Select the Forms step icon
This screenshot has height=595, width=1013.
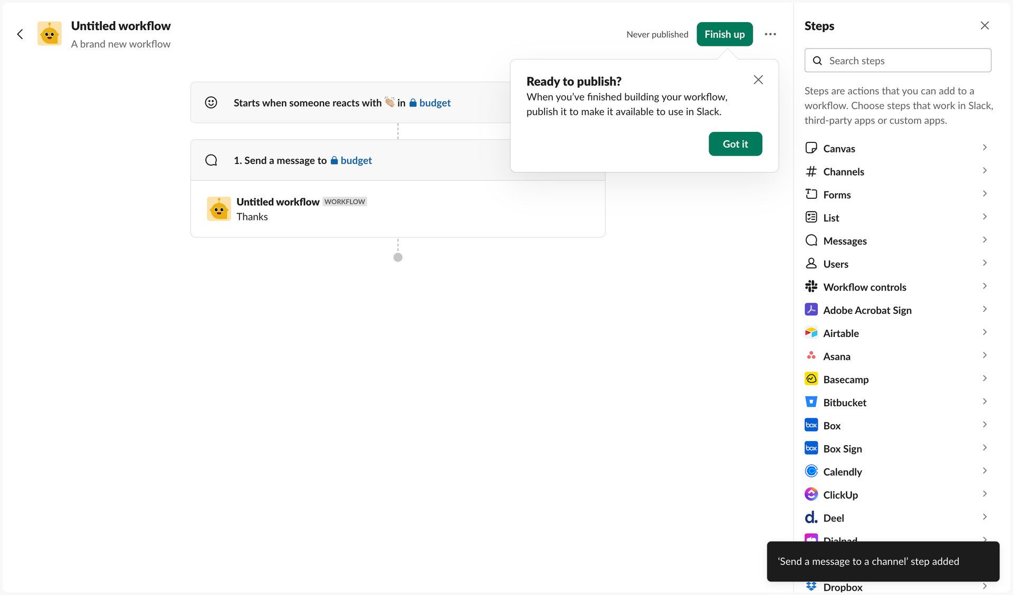(x=811, y=194)
